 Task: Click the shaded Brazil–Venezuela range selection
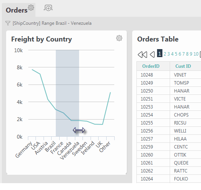[67, 93]
